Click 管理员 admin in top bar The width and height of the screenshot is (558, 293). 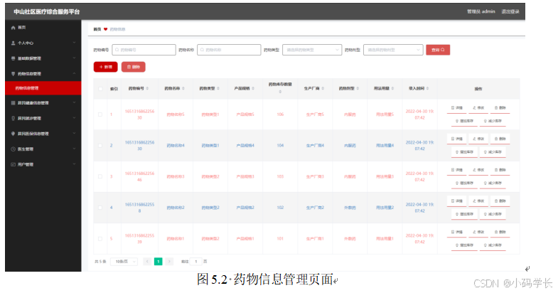[x=481, y=11]
